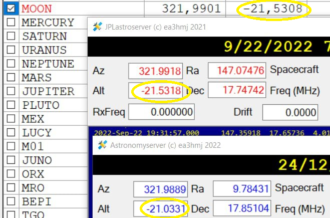Click the Astronomyserver window satellite icon
This screenshot has height=218, width=330.
tap(103, 145)
